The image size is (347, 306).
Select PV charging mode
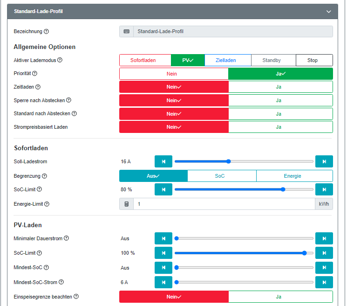point(188,60)
